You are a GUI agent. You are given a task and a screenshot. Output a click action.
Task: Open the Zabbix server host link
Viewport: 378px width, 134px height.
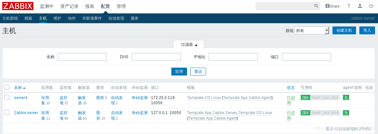(x=26, y=112)
